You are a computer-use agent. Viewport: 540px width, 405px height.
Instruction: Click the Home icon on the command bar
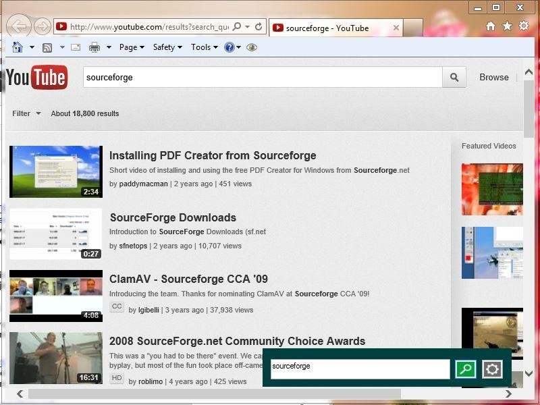pyautogui.click(x=17, y=47)
